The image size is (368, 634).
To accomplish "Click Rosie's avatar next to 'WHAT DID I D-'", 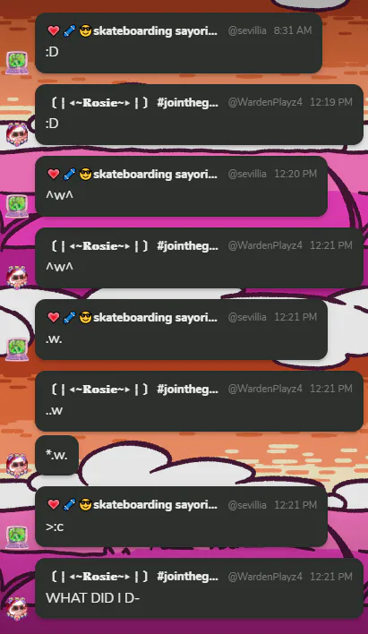I will click(17, 608).
